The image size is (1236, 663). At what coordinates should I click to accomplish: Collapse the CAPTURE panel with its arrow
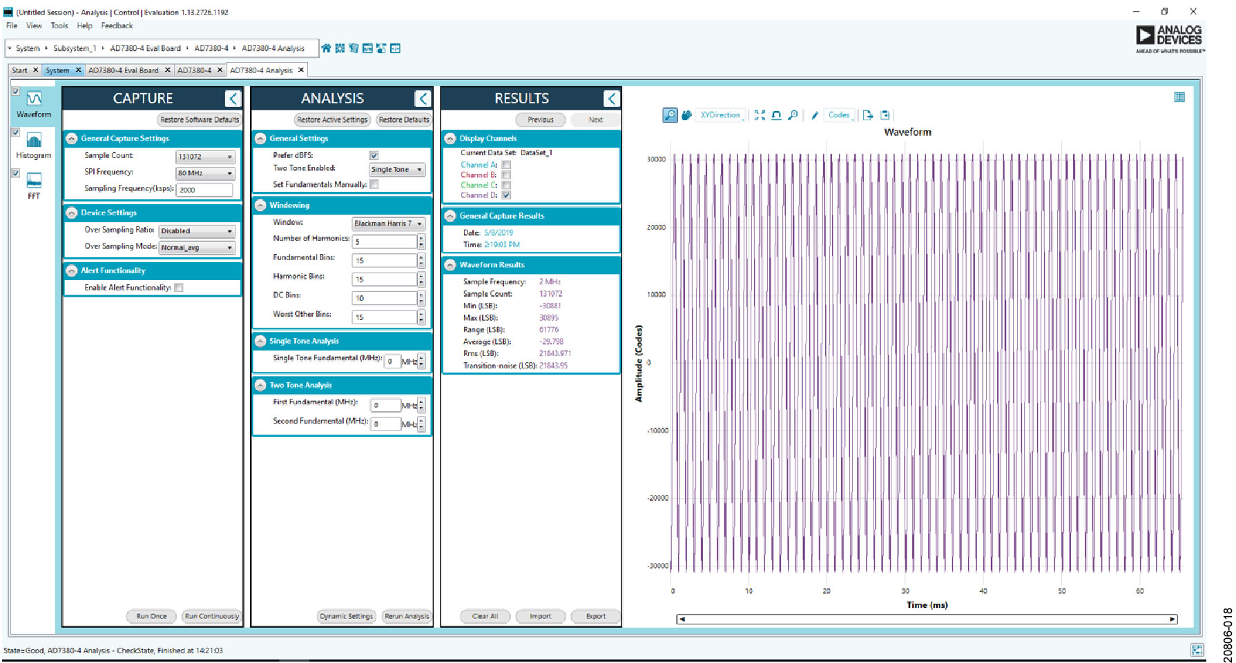click(233, 99)
